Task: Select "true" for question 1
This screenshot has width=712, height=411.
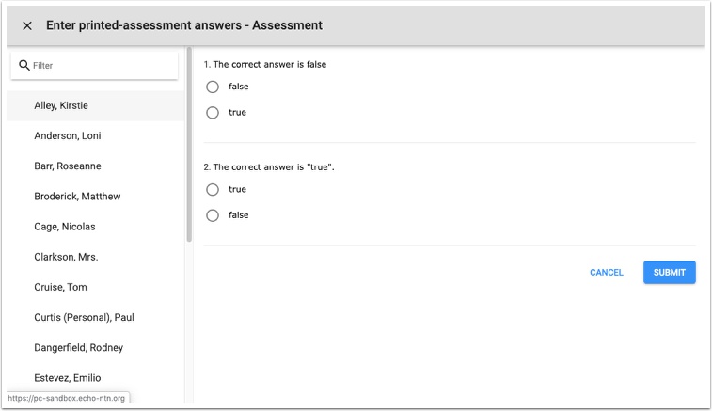Action: click(x=213, y=113)
